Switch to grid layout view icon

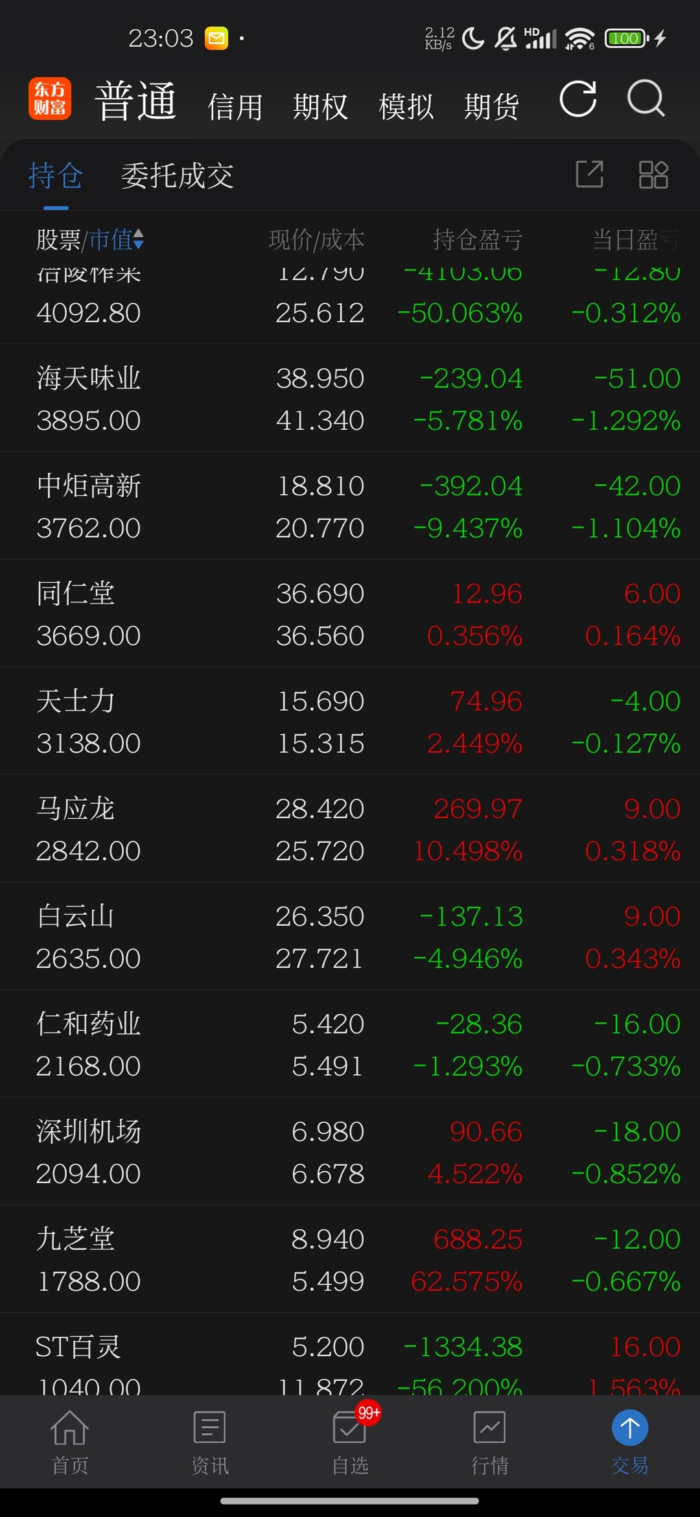pyautogui.click(x=653, y=174)
